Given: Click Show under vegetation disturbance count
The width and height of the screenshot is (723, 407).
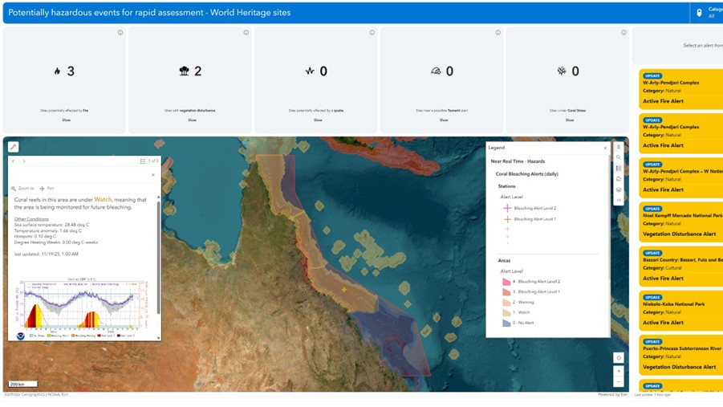Looking at the screenshot, I should pos(193,120).
